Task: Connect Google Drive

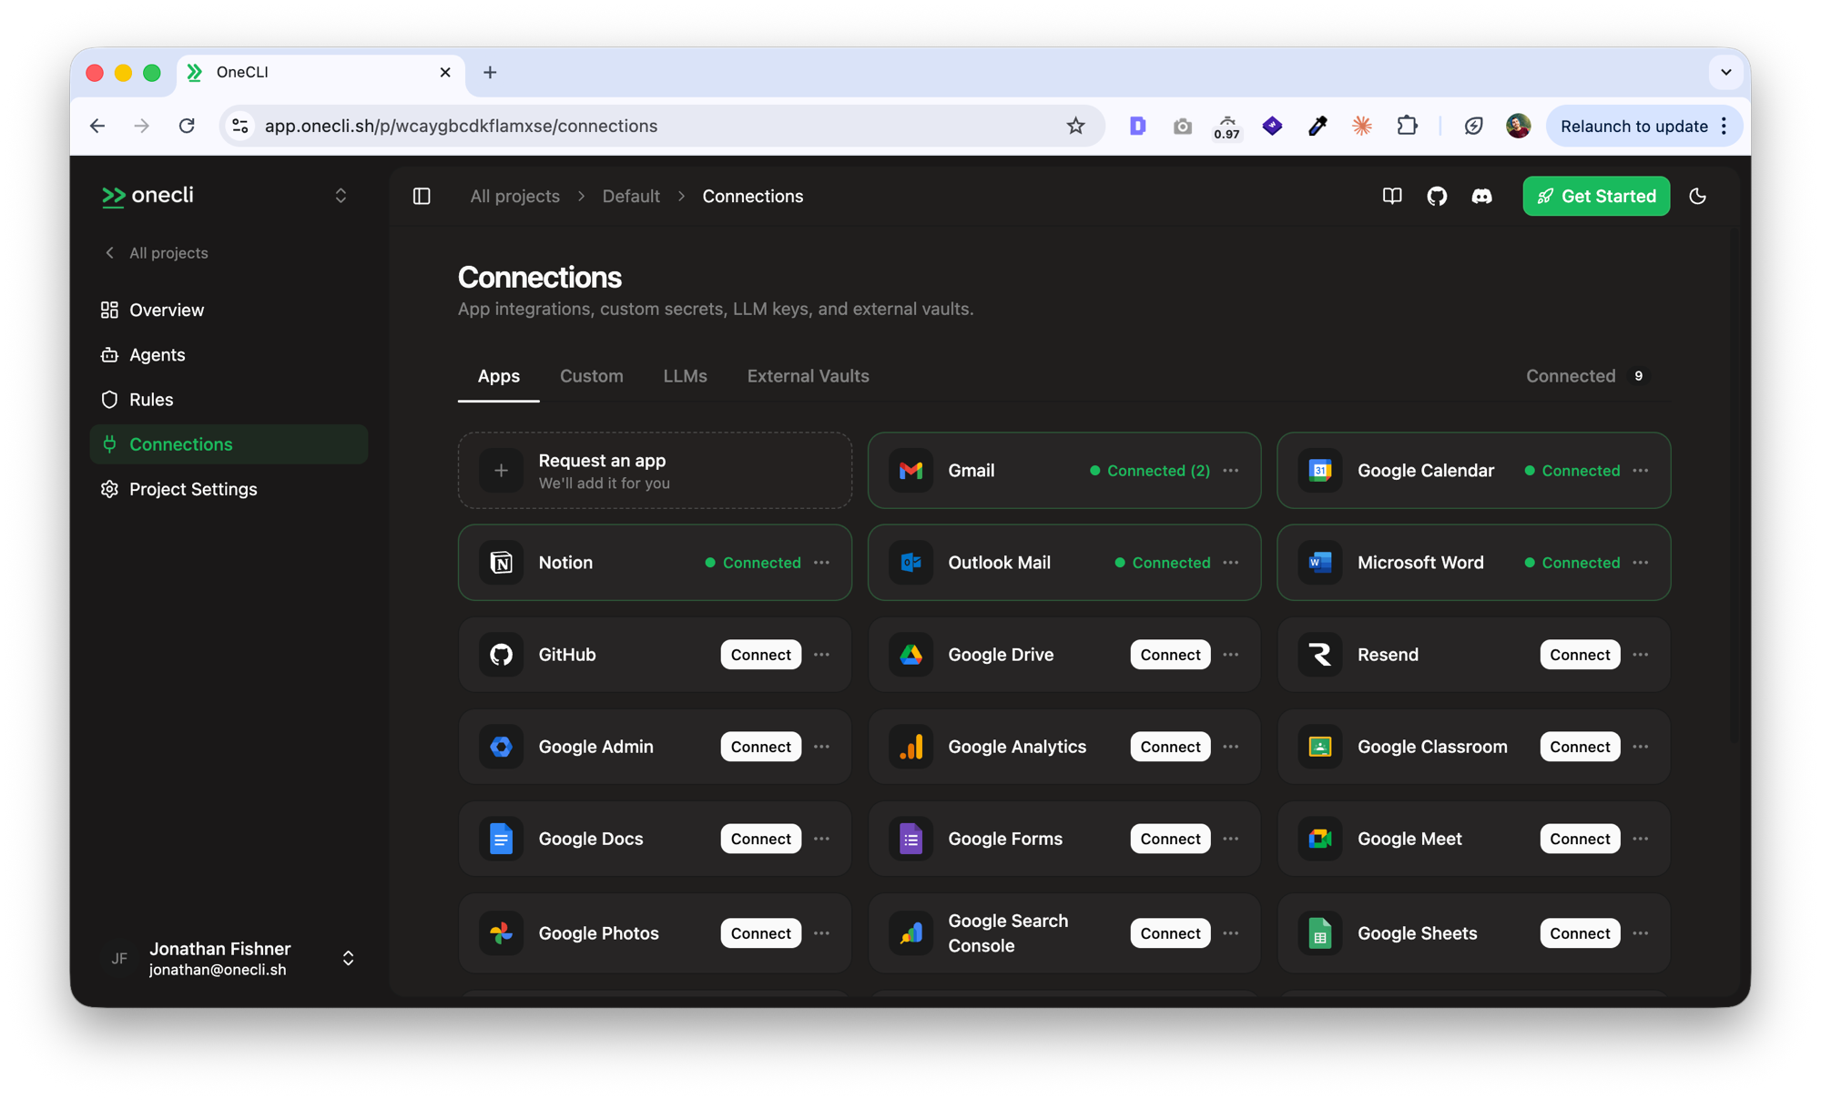Action: (1170, 655)
